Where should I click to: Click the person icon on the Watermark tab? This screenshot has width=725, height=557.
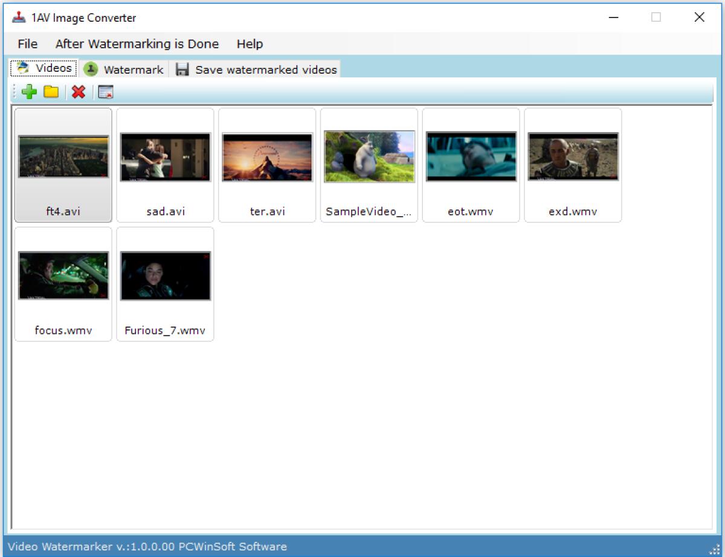91,69
